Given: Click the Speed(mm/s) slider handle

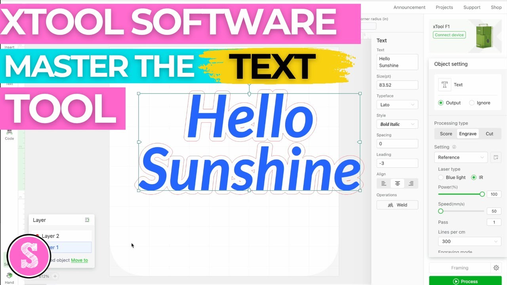Looking at the screenshot, I should pyautogui.click(x=440, y=211).
